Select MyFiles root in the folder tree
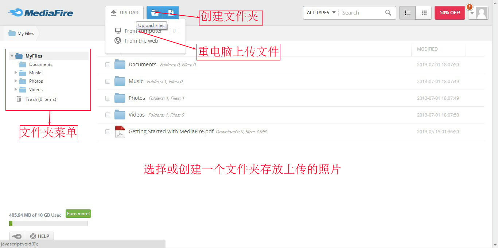This screenshot has width=498, height=248. coord(34,56)
